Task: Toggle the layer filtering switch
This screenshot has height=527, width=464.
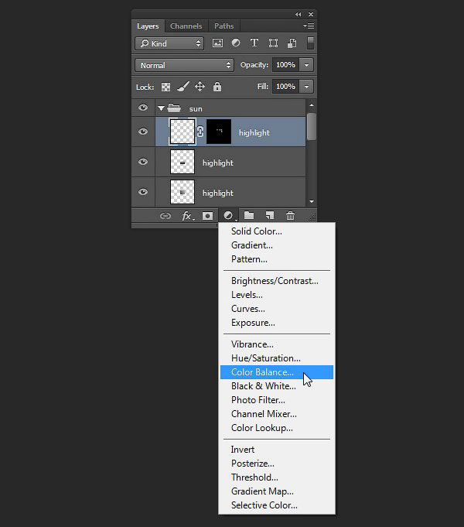Action: point(310,43)
